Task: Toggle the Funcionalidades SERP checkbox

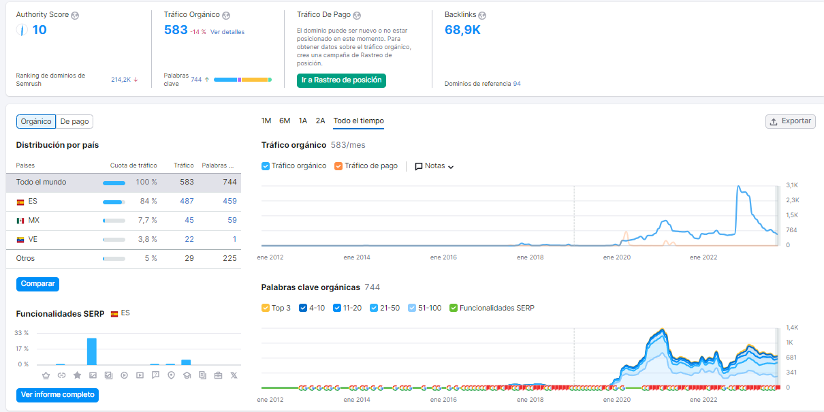Action: coord(454,308)
